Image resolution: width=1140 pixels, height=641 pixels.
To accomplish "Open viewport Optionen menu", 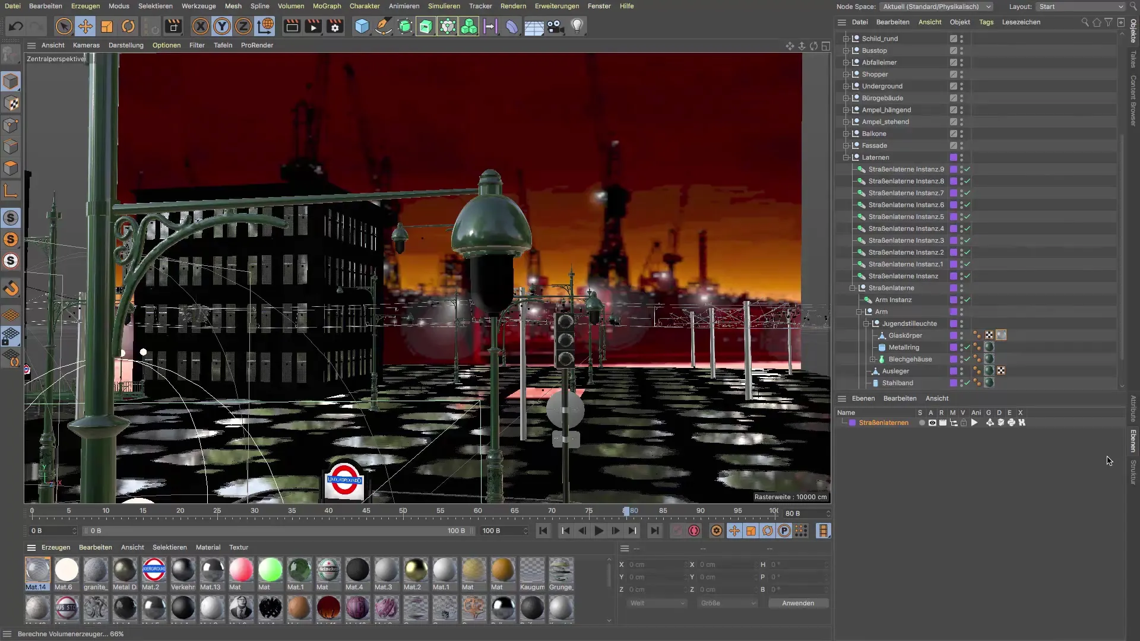I will [x=166, y=45].
